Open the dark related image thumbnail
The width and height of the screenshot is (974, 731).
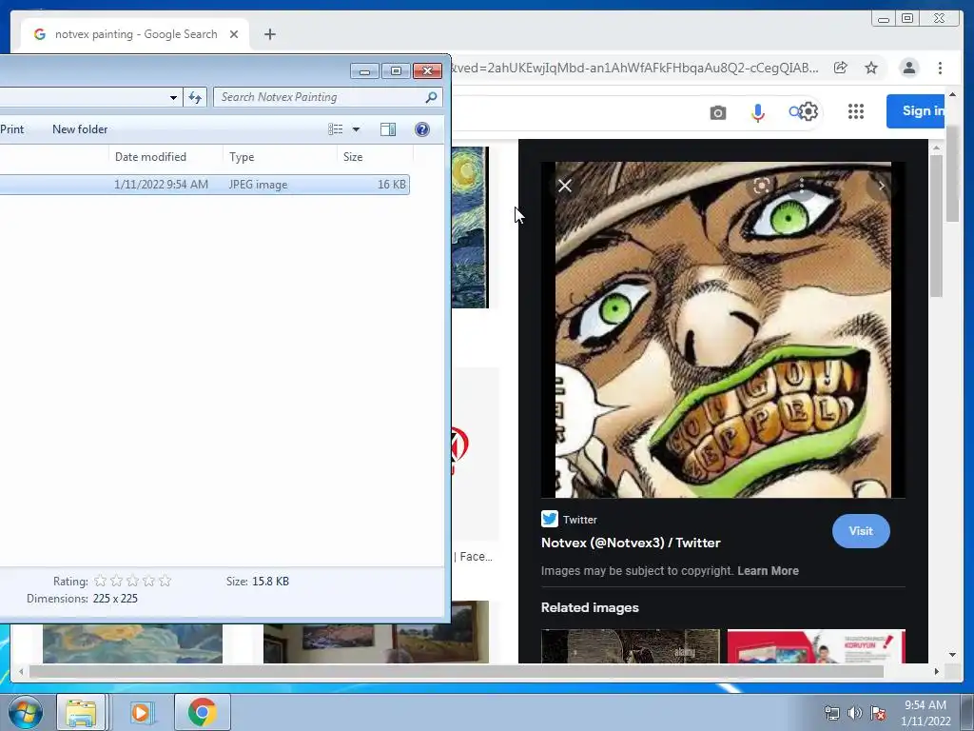pos(630,646)
